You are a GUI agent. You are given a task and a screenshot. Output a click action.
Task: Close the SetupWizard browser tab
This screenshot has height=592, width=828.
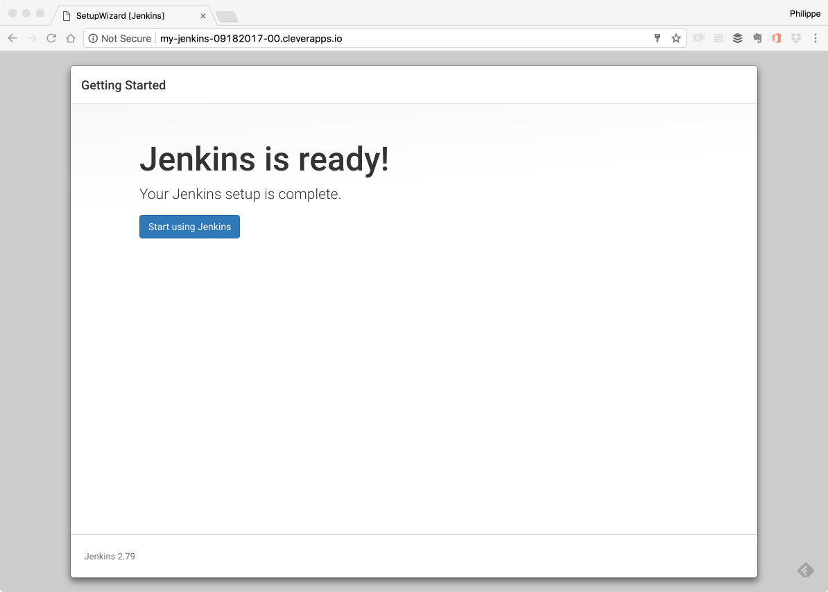coord(202,15)
